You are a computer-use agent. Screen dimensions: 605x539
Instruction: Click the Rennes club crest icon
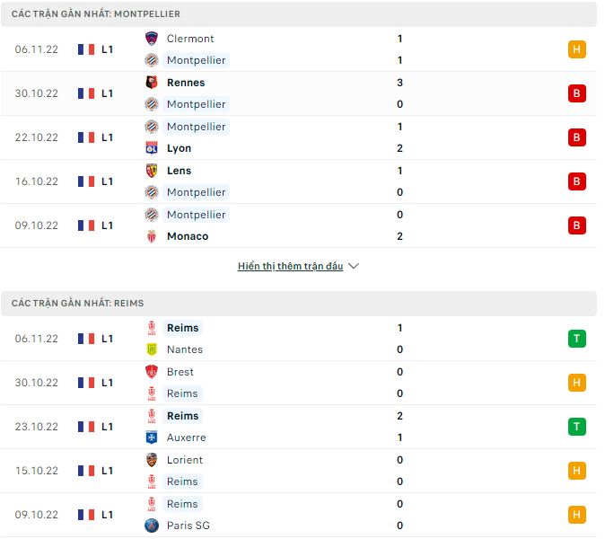pos(152,83)
